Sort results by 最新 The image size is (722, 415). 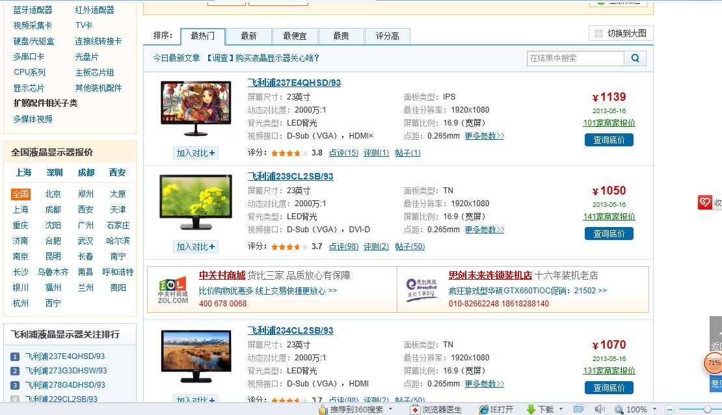point(248,36)
